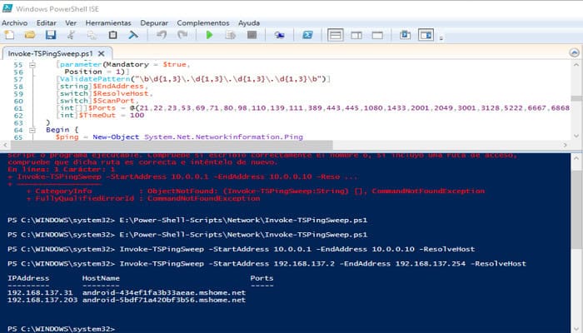
Task: Click the editor horizontal scrollbar thumb
Action: (x=171, y=145)
